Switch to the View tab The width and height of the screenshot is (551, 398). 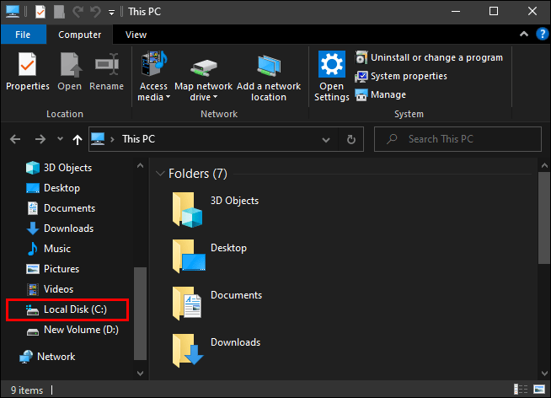136,35
